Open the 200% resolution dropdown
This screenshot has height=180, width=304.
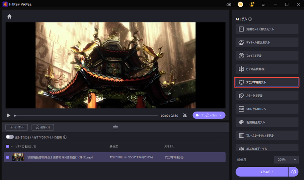(286, 160)
